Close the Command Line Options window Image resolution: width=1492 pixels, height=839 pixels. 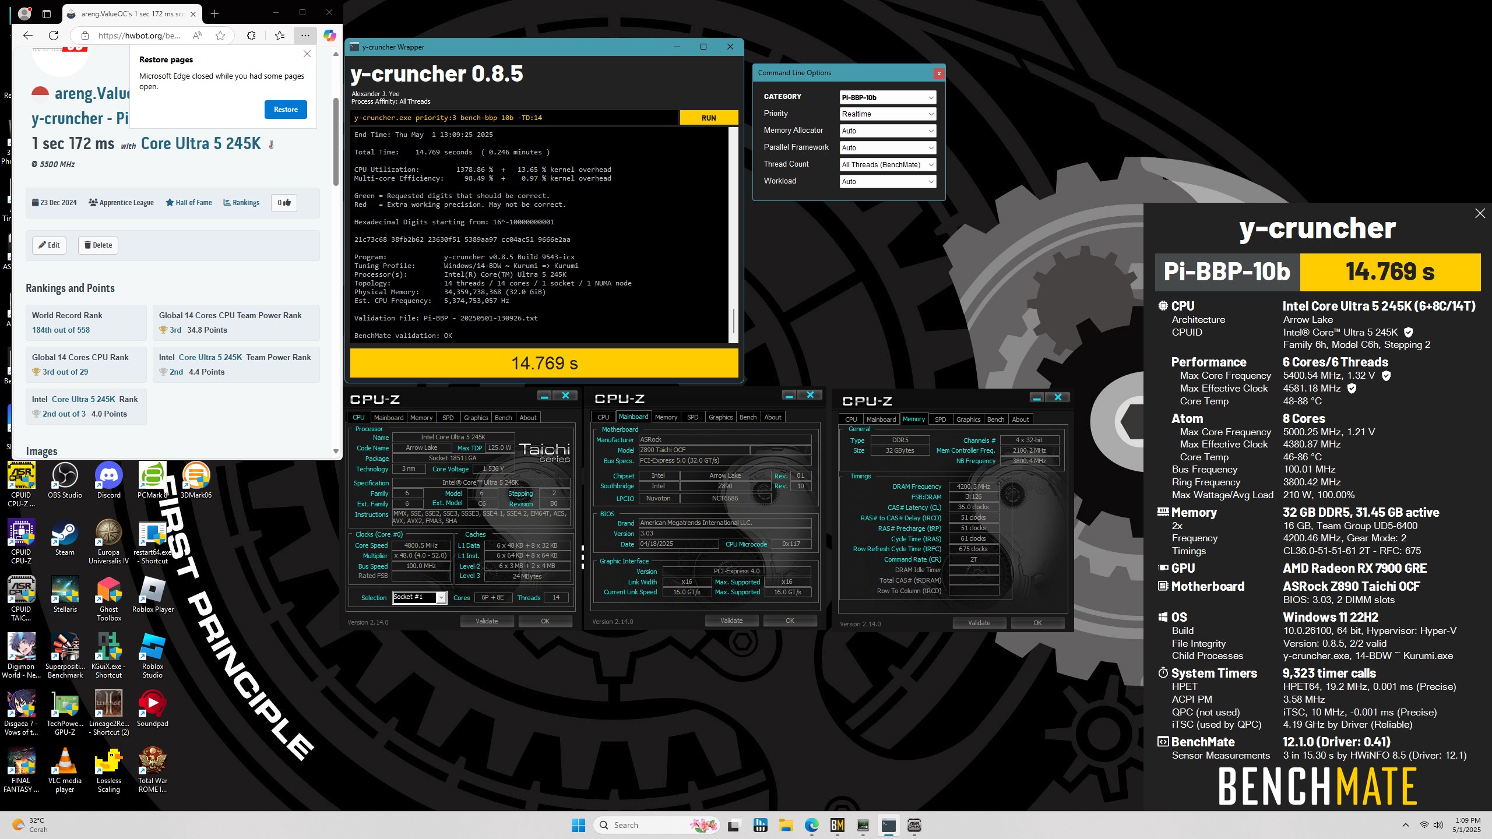pos(938,73)
